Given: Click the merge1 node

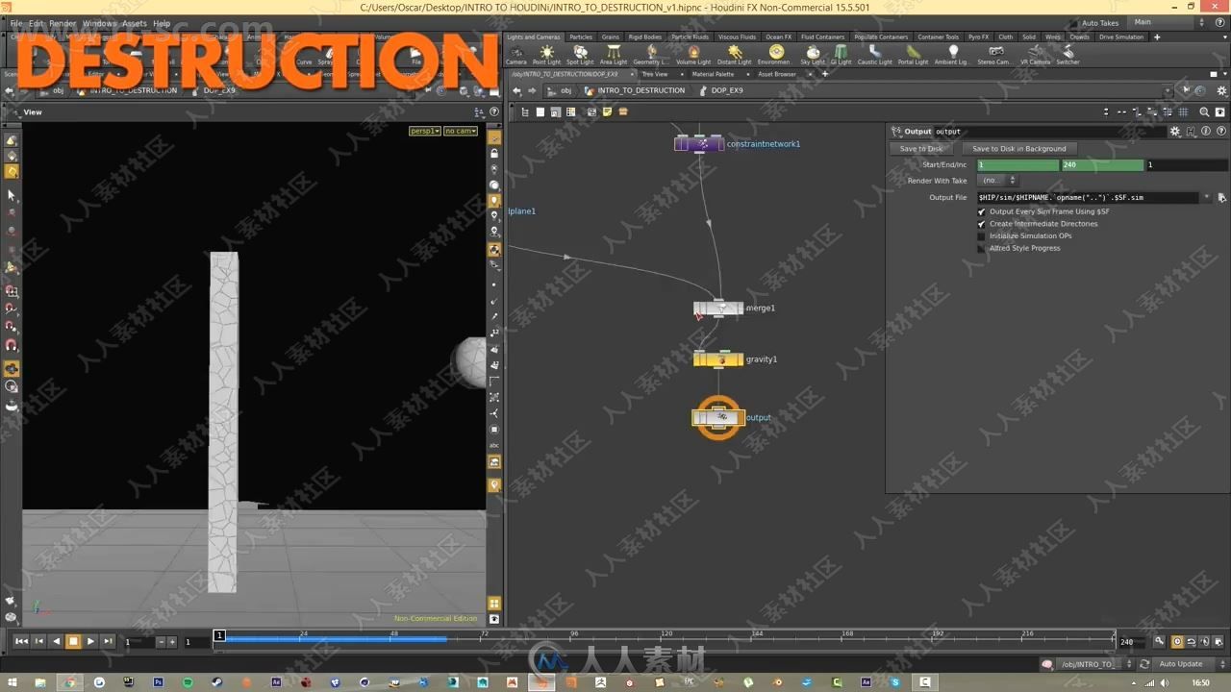Looking at the screenshot, I should point(718,309).
